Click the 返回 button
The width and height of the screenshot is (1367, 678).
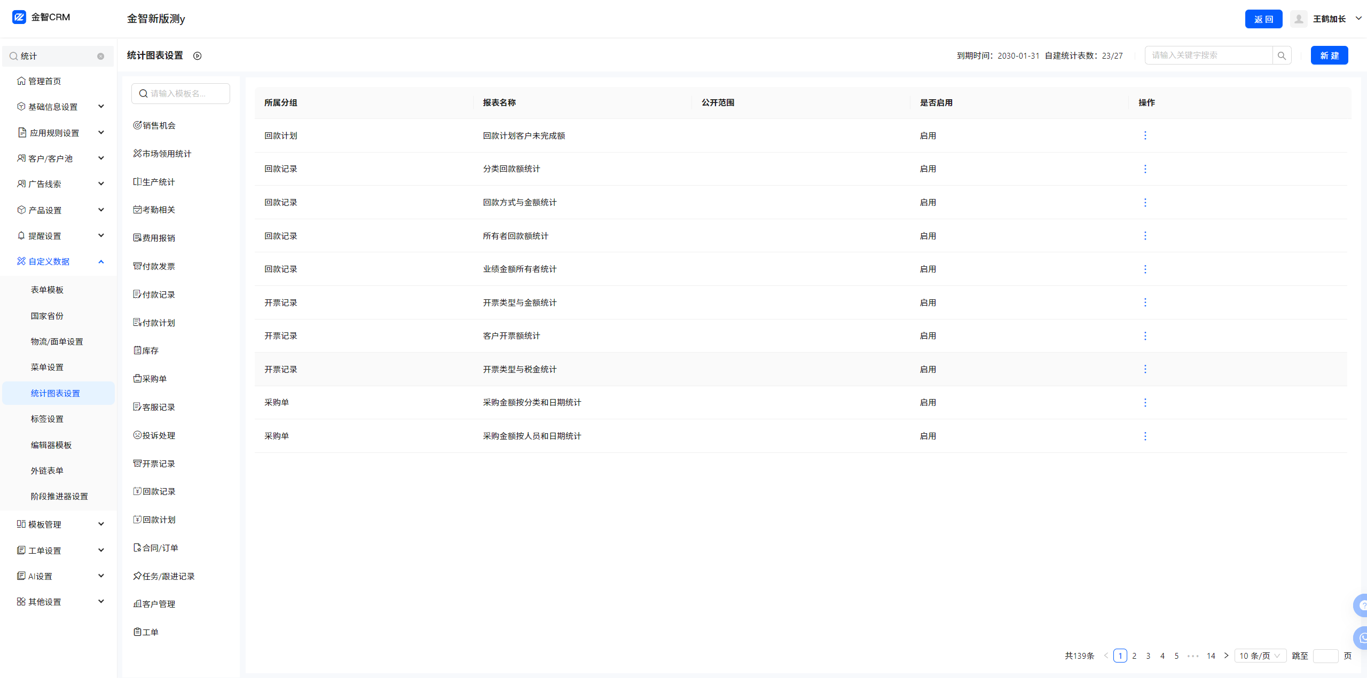point(1263,19)
